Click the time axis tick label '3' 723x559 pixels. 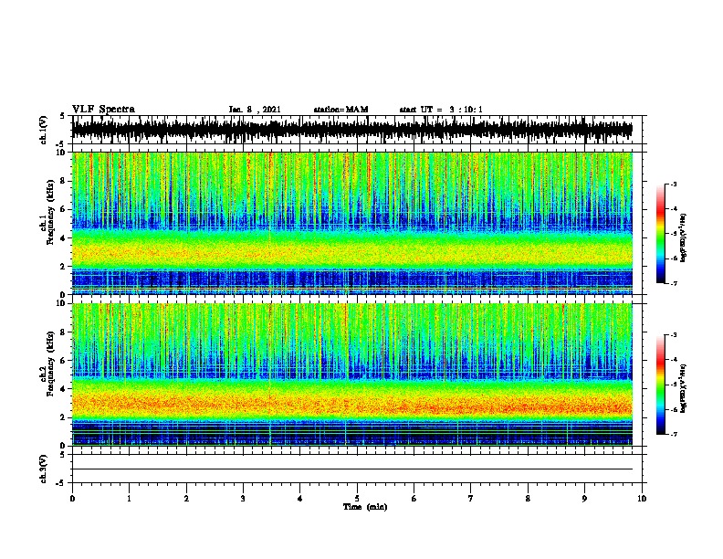(x=243, y=498)
